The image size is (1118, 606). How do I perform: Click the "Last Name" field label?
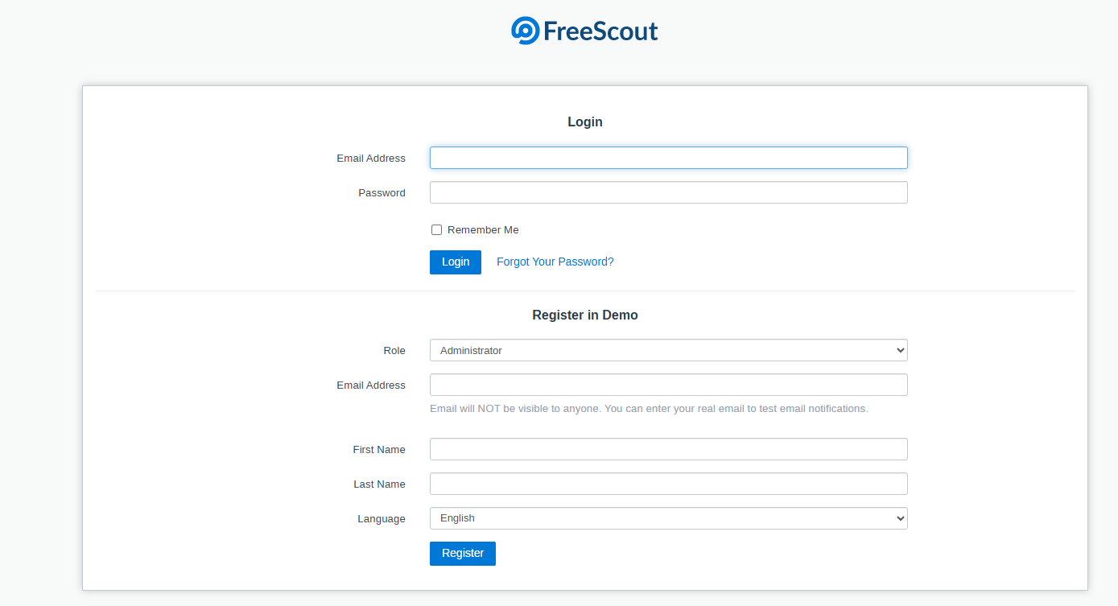point(379,484)
